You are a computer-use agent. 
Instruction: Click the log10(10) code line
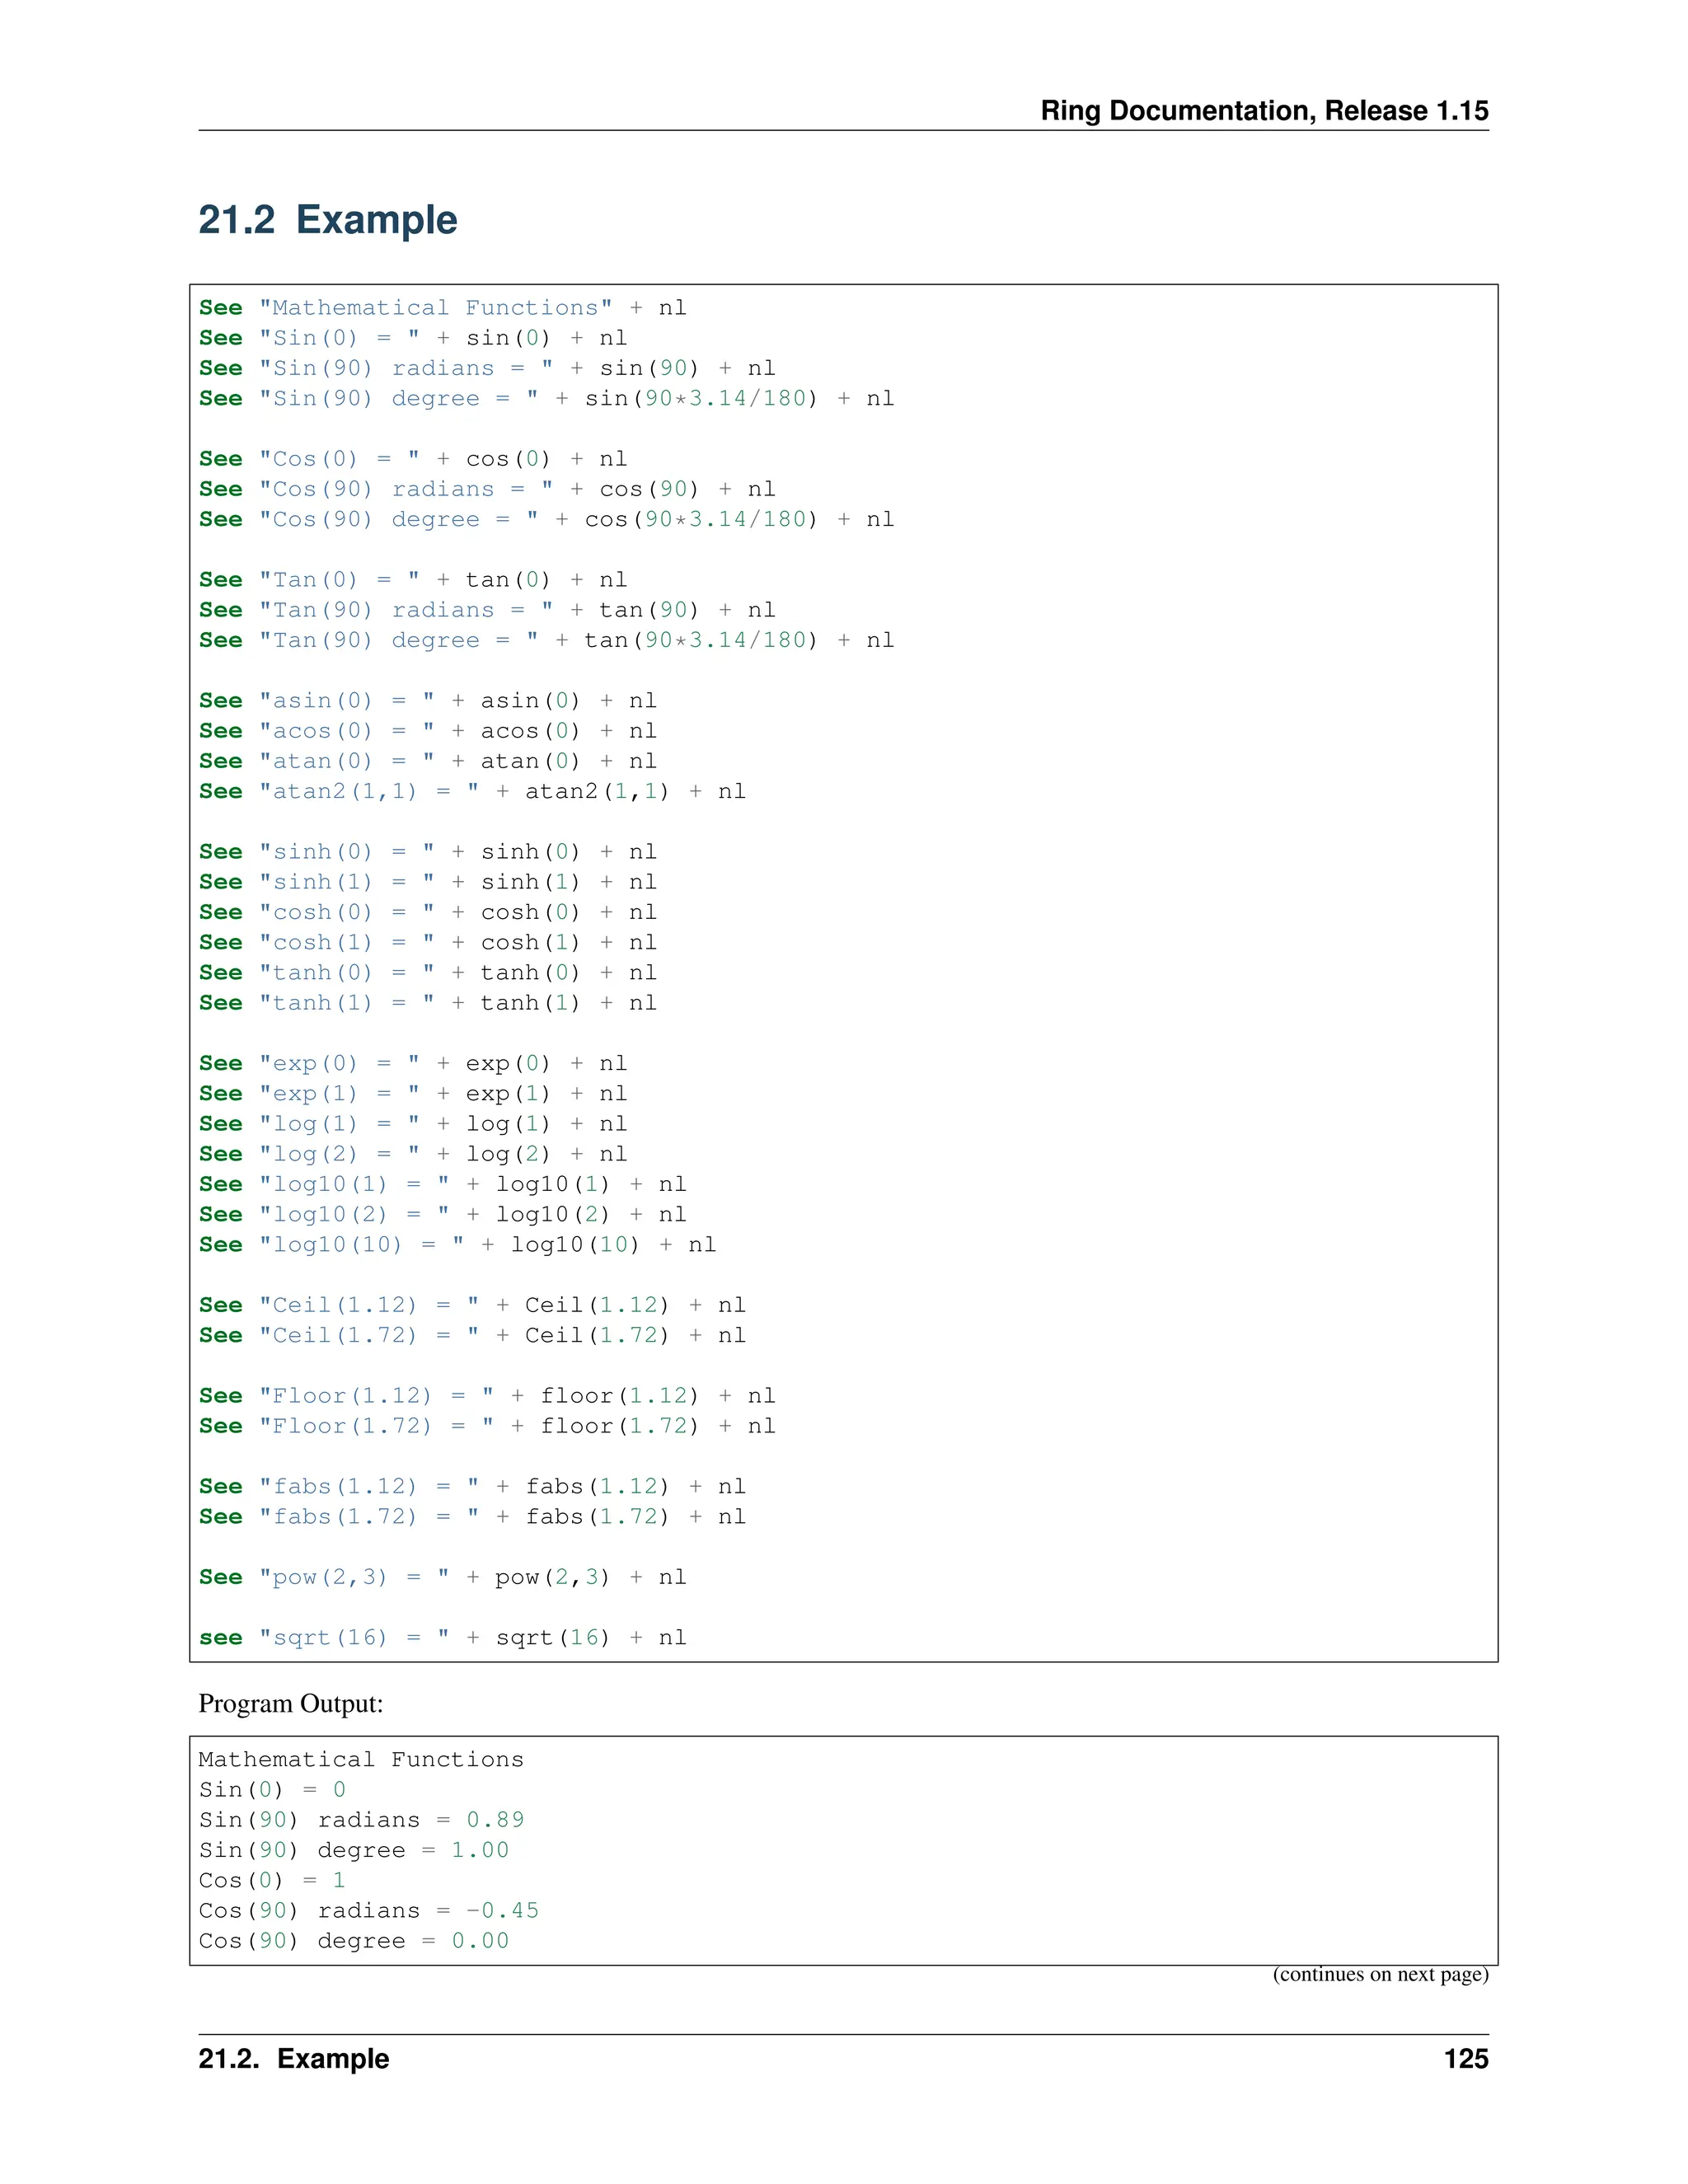tap(457, 1244)
